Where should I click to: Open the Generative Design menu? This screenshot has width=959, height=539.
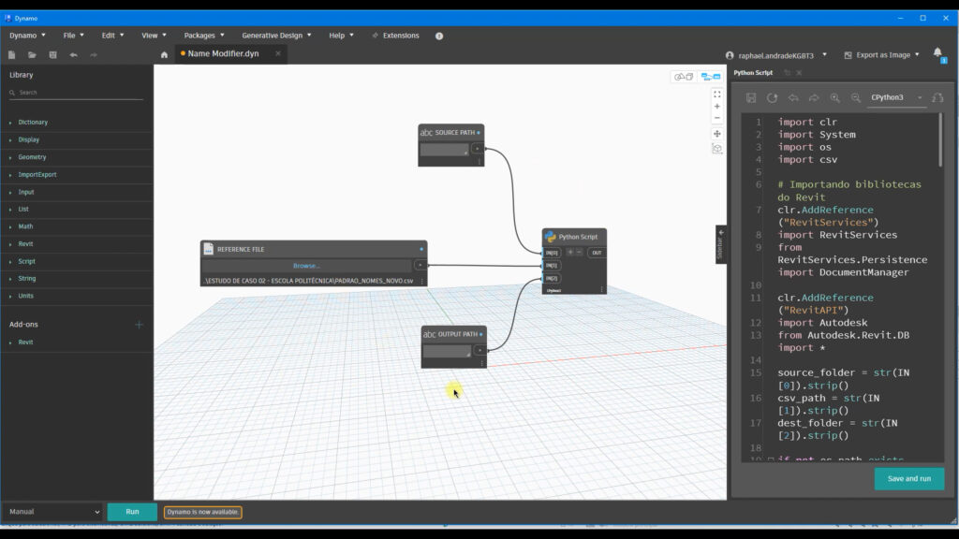[276, 36]
